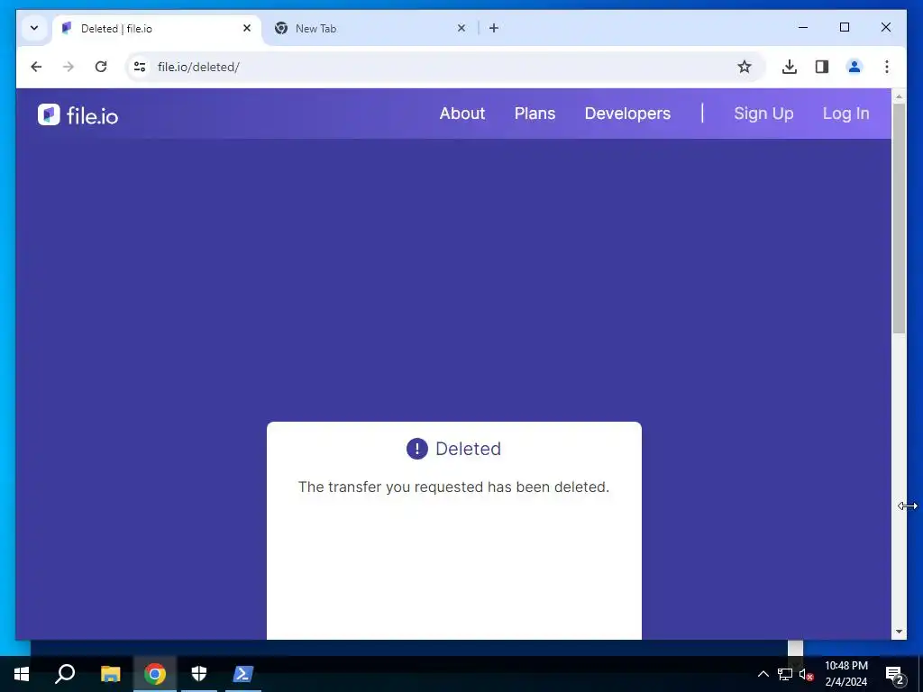
Task: Select 'The transfer you requested has been deleted.' text
Action: 453,487
